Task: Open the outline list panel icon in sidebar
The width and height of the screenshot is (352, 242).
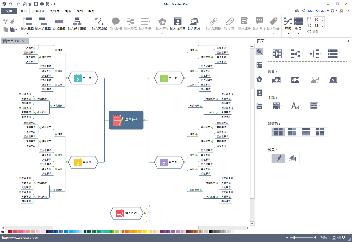Action: tap(259, 65)
